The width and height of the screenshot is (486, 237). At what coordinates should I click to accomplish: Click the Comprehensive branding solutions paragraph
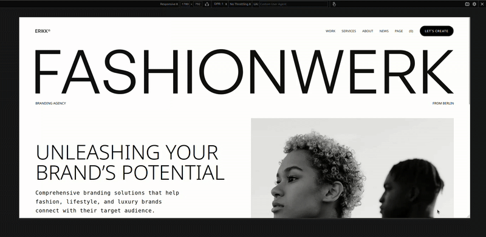click(108, 202)
